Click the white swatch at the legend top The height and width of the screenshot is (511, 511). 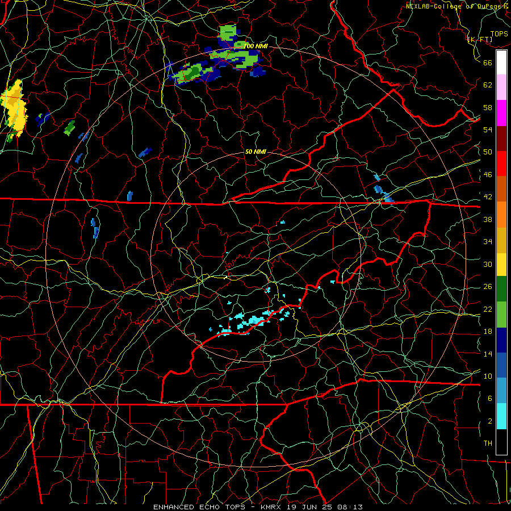tap(501, 62)
